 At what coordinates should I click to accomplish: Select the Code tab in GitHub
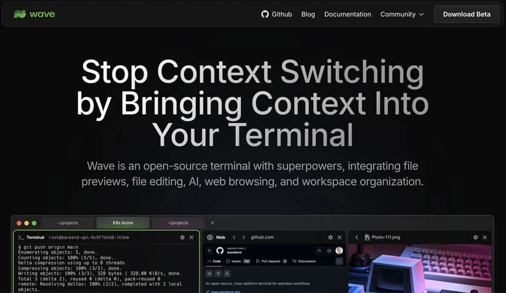click(x=215, y=261)
